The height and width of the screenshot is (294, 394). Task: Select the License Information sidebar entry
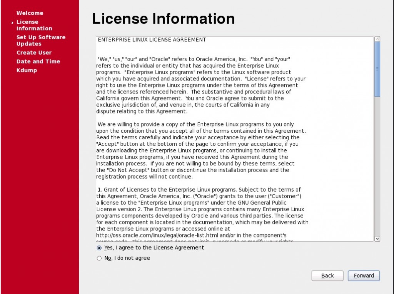tap(34, 25)
